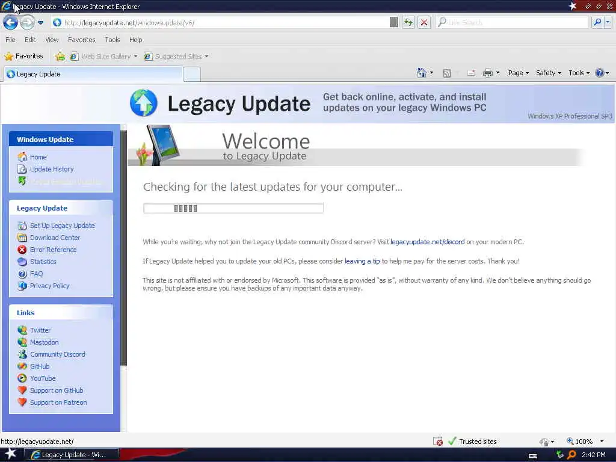The image size is (616, 462).
Task: Click the Twitter link icon
Action: point(22,330)
